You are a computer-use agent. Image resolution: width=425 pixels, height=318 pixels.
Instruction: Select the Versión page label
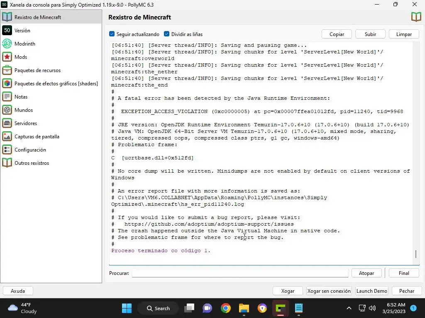(22, 31)
